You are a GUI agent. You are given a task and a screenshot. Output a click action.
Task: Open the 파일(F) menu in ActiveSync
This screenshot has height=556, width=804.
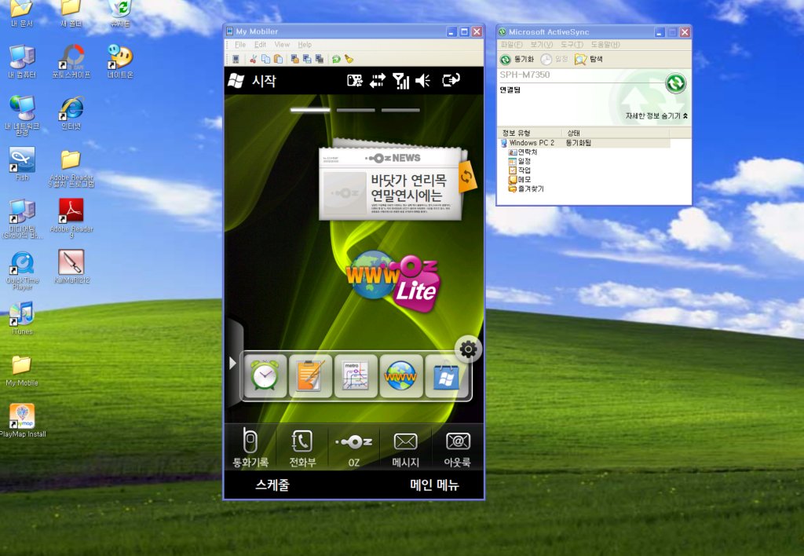(x=511, y=45)
